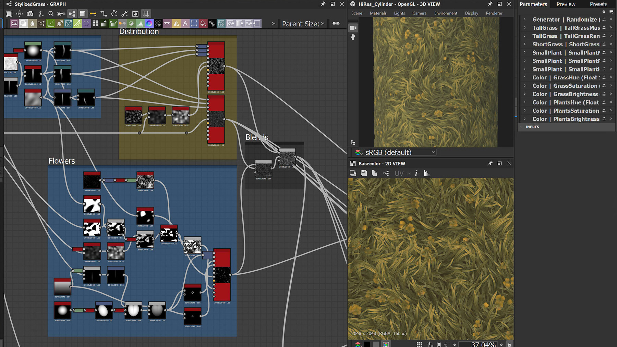Show the histogram in the 2D View
The height and width of the screenshot is (347, 617).
(426, 173)
